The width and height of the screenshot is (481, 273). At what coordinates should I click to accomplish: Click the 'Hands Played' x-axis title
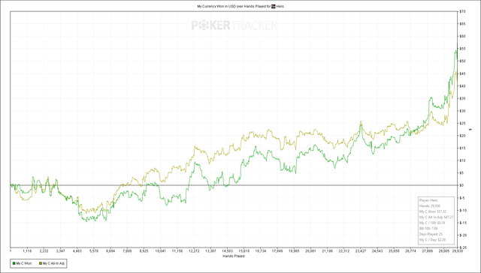click(x=234, y=256)
